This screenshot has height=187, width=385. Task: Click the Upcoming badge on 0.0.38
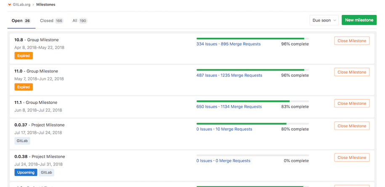click(26, 172)
